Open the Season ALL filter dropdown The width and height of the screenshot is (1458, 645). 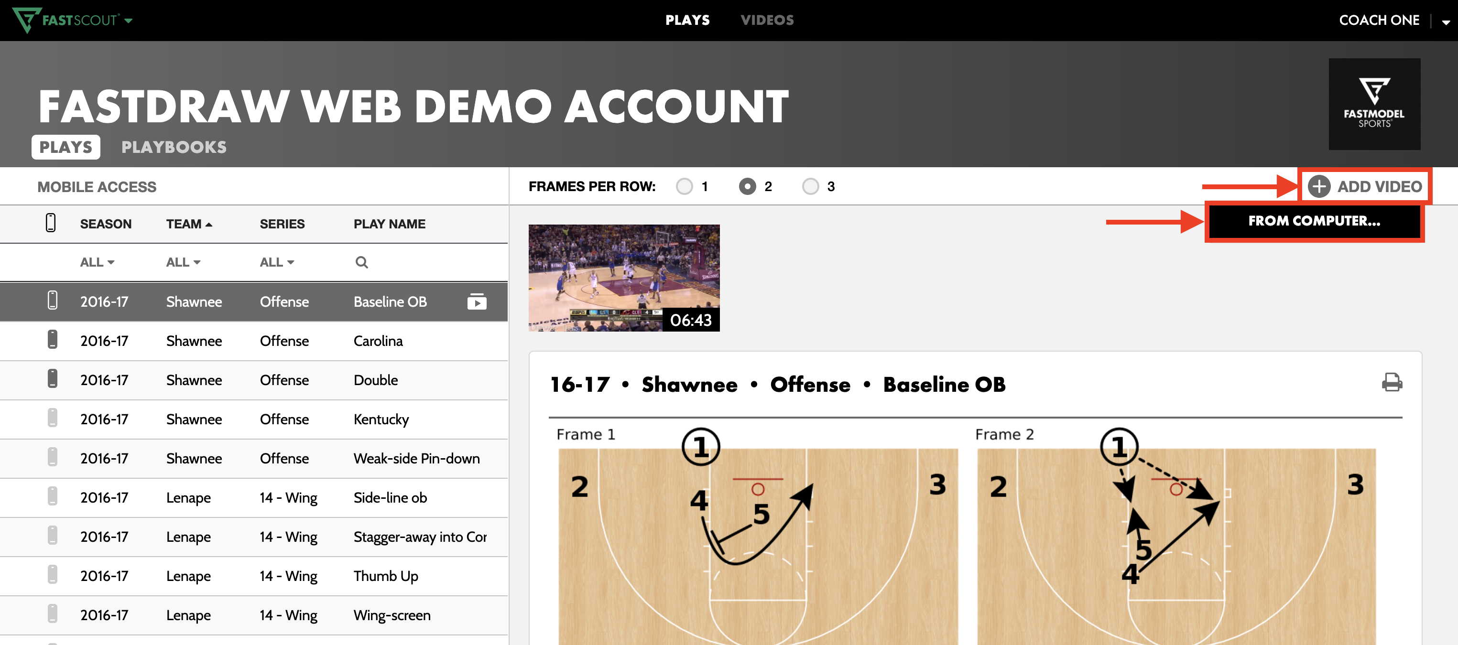click(97, 262)
